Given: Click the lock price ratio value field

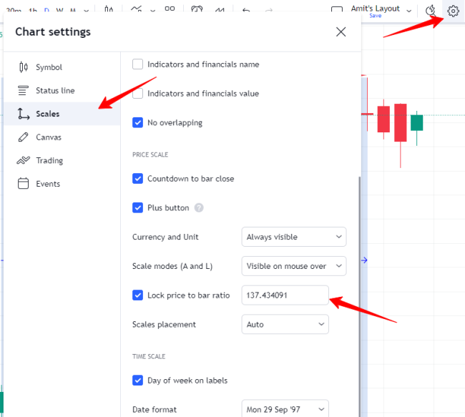Looking at the screenshot, I should (285, 295).
